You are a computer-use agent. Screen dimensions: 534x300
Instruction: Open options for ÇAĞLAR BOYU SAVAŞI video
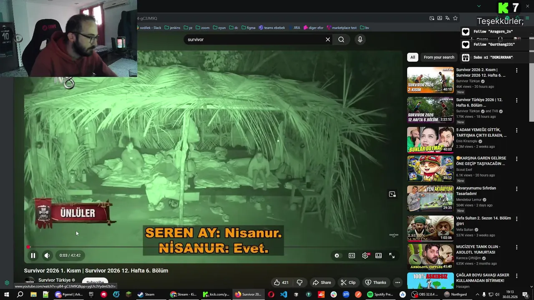tap(516, 276)
